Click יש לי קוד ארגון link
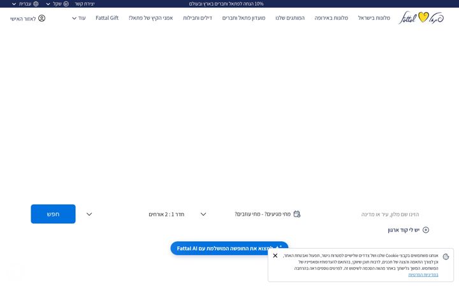 pyautogui.click(x=404, y=230)
